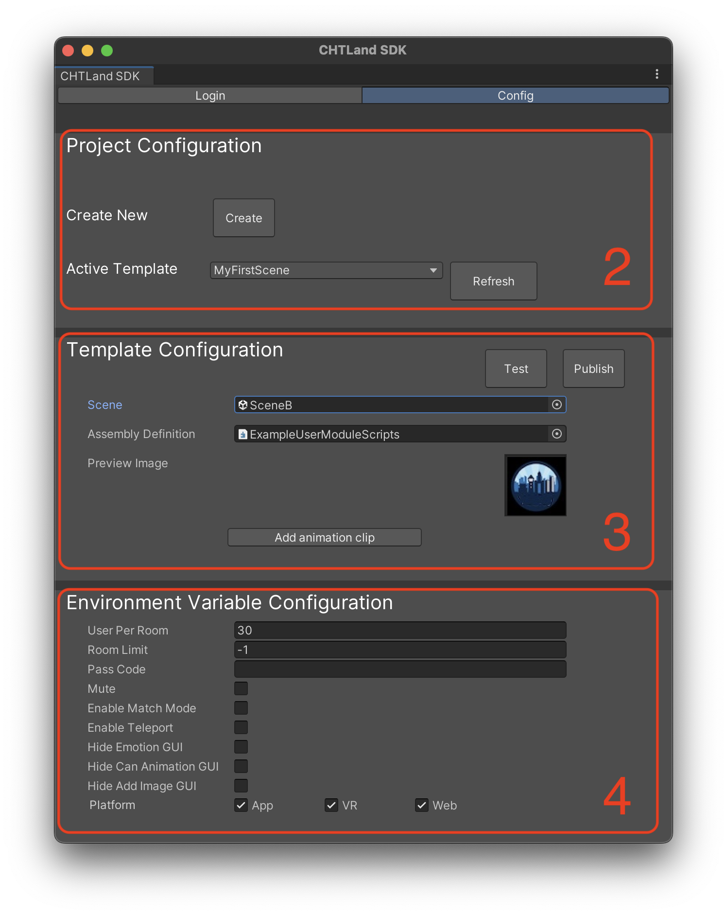Image resolution: width=727 pixels, height=915 pixels.
Task: Enable the Enable Match Mode checkbox
Action: tap(241, 708)
